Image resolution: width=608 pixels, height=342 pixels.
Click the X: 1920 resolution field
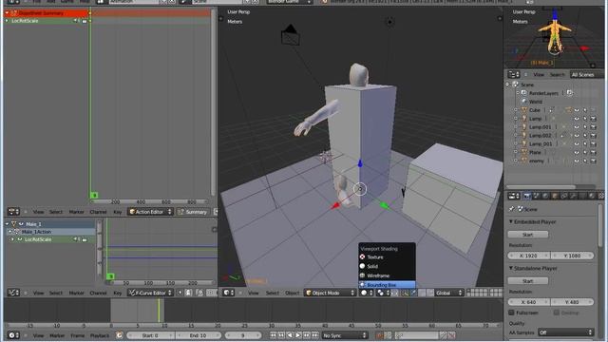tap(528, 256)
